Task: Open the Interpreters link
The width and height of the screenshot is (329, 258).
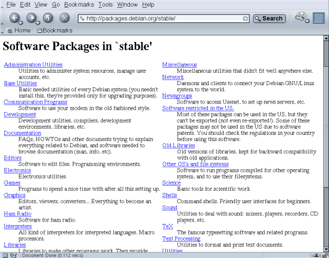Action: tap(18, 226)
